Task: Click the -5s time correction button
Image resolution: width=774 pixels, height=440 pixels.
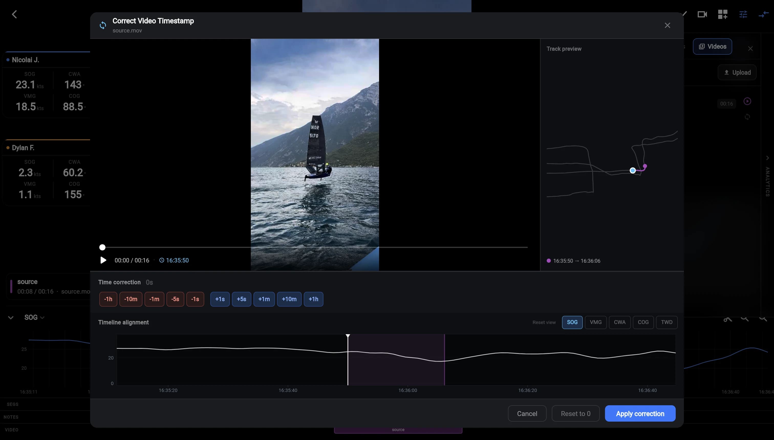Action: (x=175, y=299)
